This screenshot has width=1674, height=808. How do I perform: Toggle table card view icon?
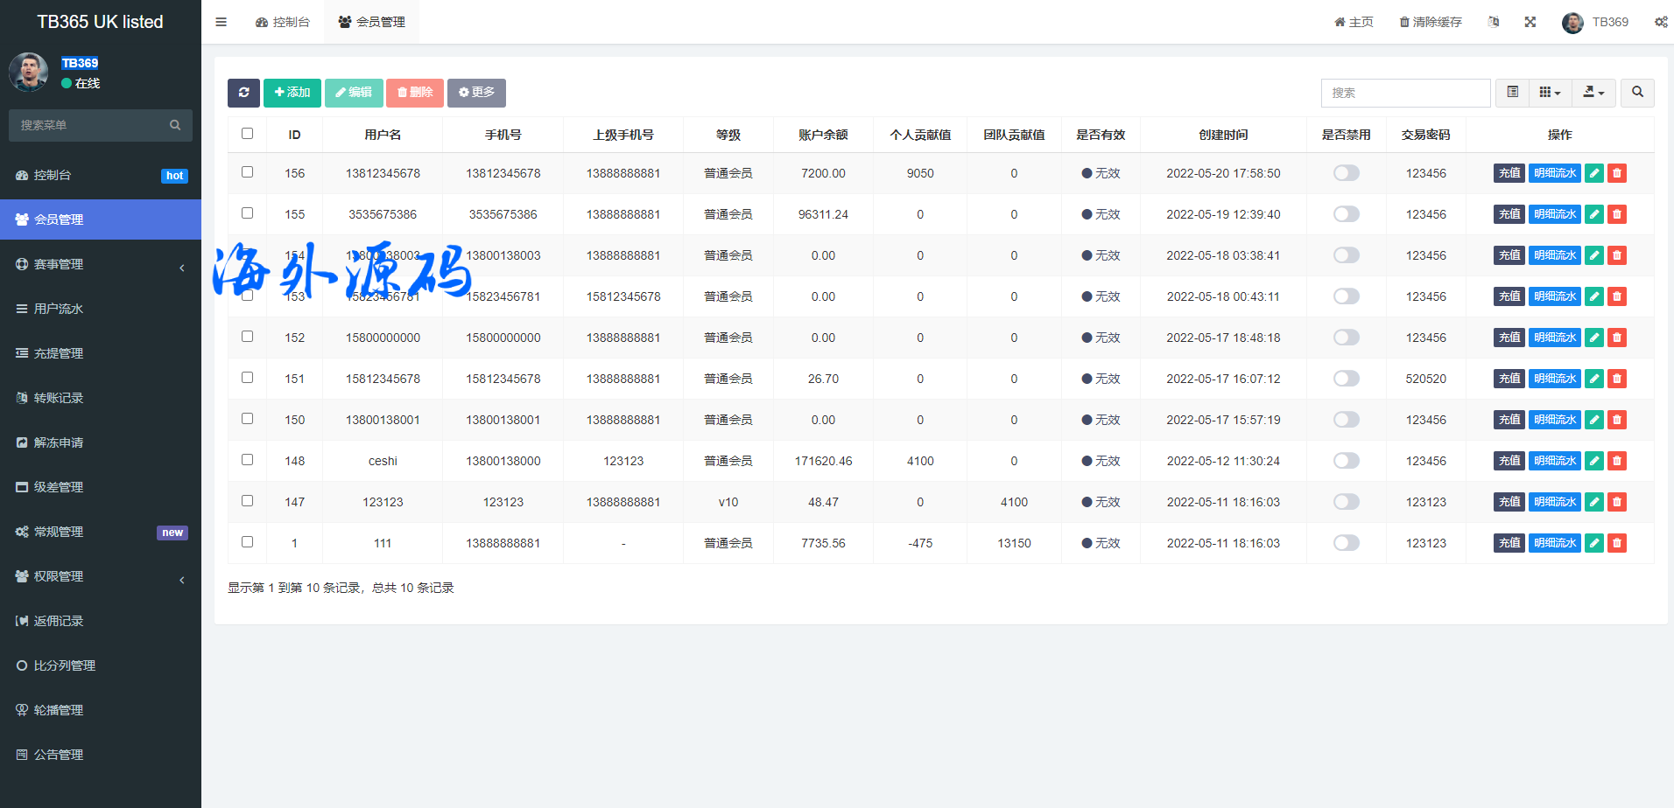tap(1512, 93)
